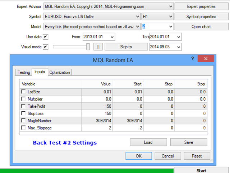Click the LotSize Step cell 0.0
Image resolution: width=230 pixels, height=173 pixels.
click(x=159, y=92)
